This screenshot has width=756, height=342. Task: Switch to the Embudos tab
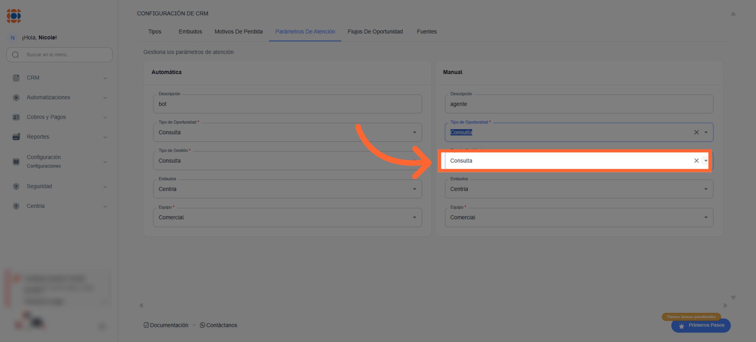pos(190,31)
